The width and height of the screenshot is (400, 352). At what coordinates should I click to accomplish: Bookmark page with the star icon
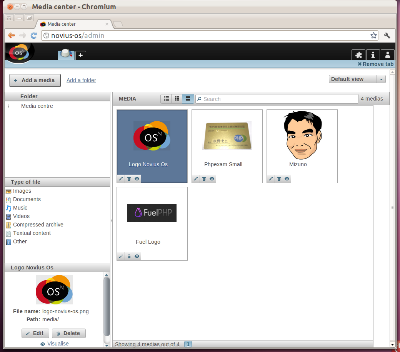(373, 35)
